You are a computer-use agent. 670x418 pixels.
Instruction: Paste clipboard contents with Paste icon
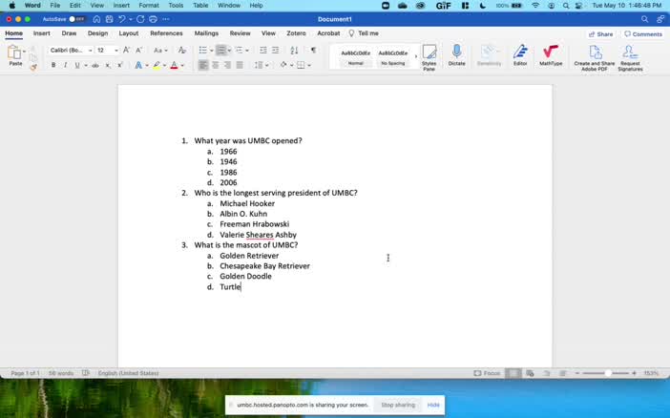14,53
